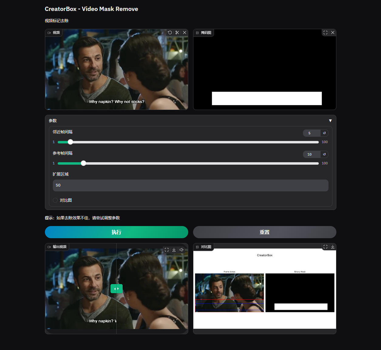
Task: Open the scissors trim tool for the video
Action: click(177, 33)
